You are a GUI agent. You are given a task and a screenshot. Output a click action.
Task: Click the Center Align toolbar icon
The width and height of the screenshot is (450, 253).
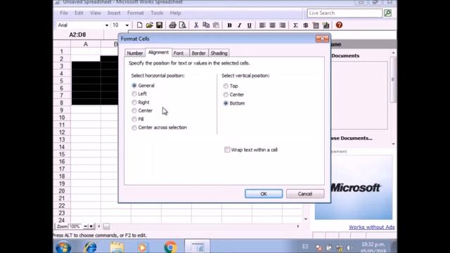pyautogui.click(x=272, y=25)
